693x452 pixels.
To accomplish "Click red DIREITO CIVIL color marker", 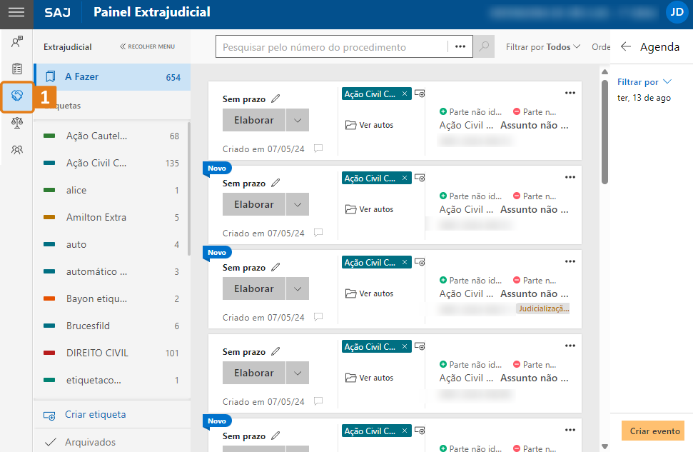I will [49, 353].
